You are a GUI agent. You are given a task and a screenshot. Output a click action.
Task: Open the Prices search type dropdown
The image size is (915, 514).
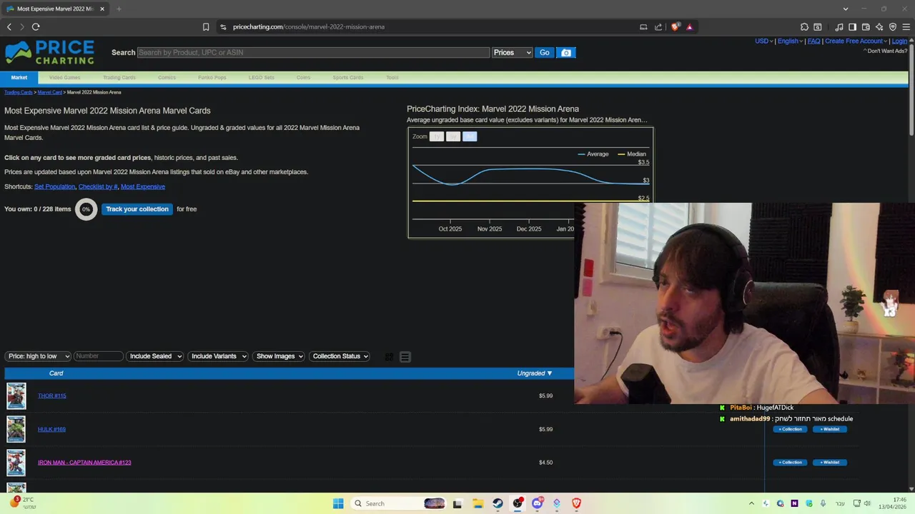coord(513,53)
